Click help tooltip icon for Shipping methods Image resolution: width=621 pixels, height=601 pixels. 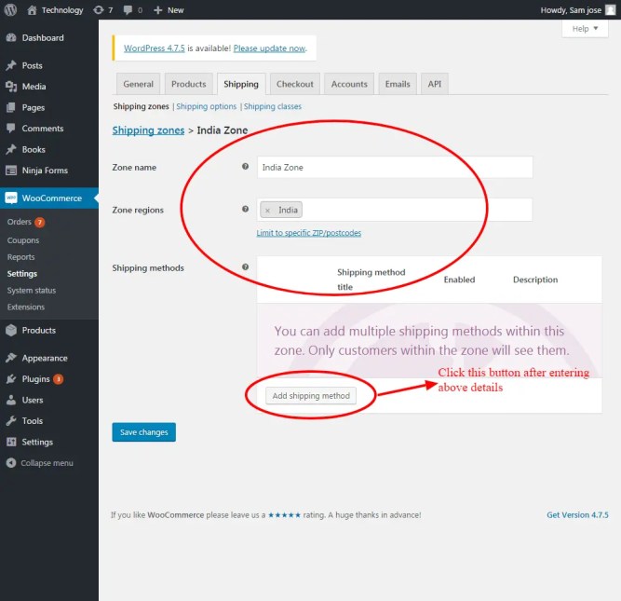(x=245, y=266)
